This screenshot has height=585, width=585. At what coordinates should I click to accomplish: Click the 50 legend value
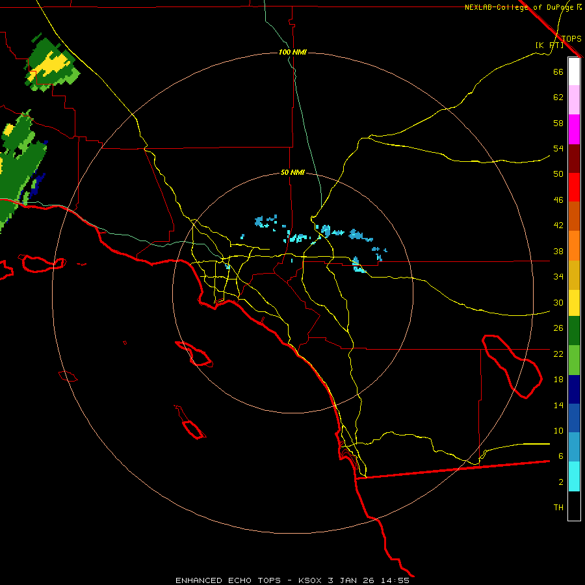[558, 174]
